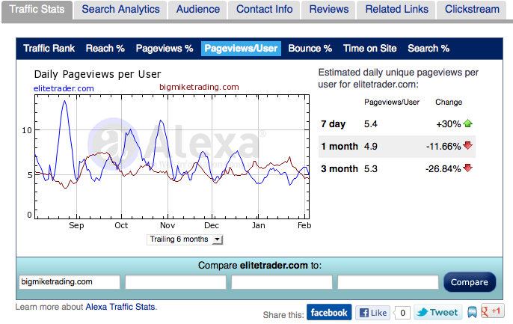Click the Google +1 button
The width and height of the screenshot is (513, 324).
(492, 311)
